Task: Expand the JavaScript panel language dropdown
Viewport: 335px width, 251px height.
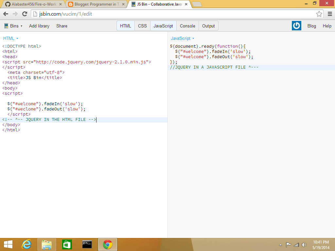Action: click(183, 39)
